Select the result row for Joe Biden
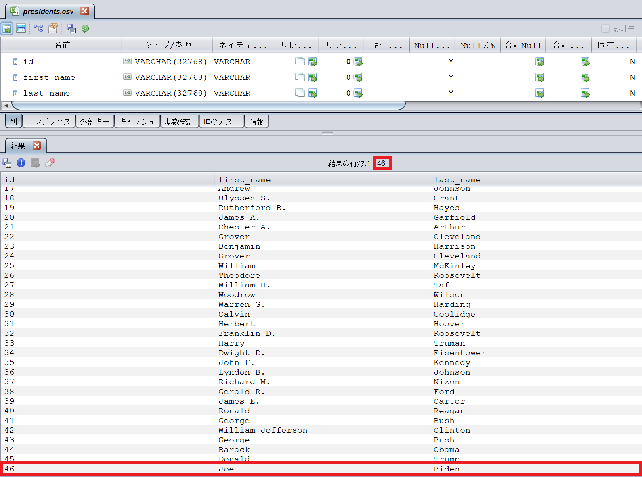The height and width of the screenshot is (477, 642). click(321, 469)
